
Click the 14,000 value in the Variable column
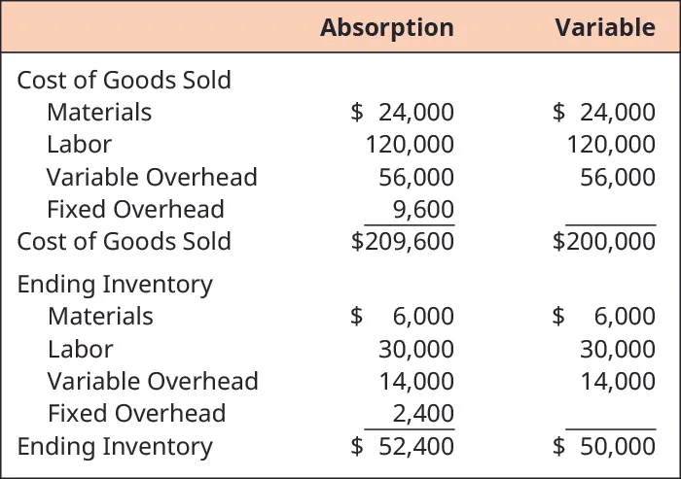618,381
